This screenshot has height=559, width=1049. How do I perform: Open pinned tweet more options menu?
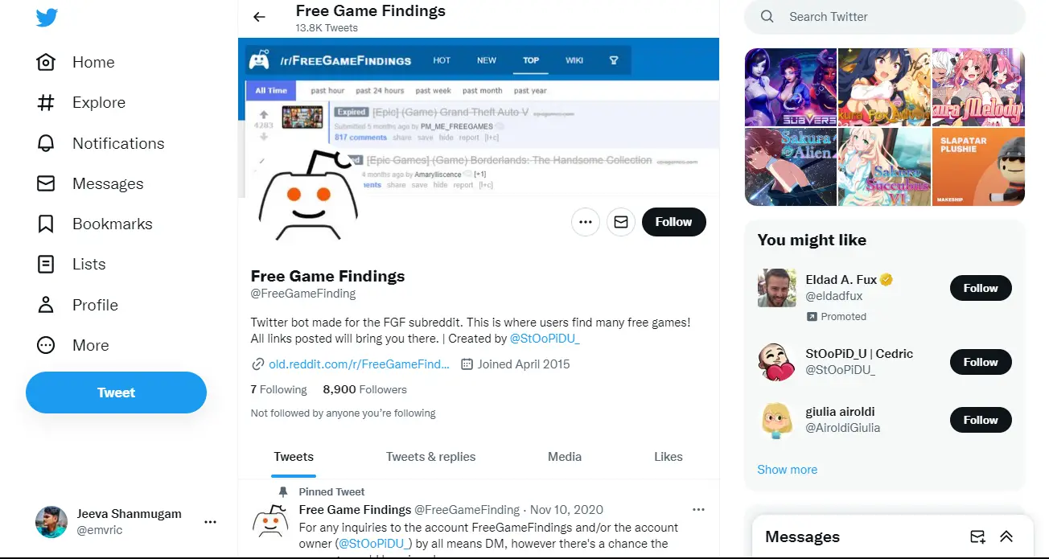(698, 509)
